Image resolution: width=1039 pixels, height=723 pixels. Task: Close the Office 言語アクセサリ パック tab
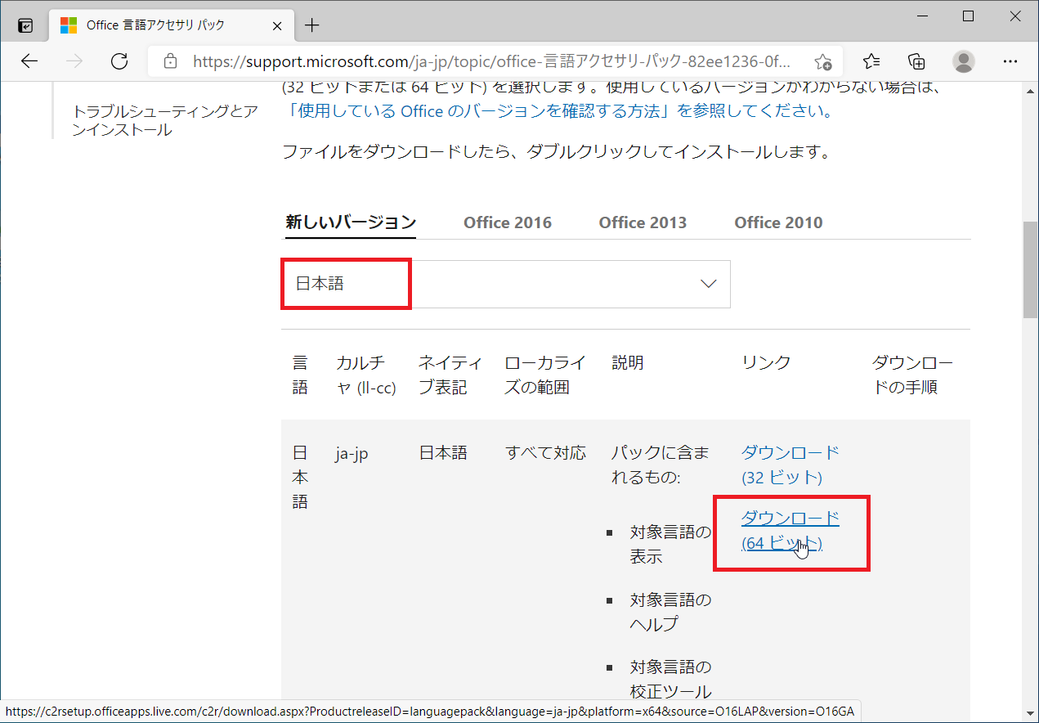278,25
